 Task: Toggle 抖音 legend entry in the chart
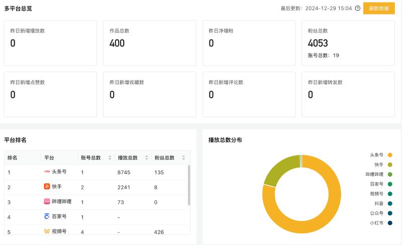[x=389, y=203]
